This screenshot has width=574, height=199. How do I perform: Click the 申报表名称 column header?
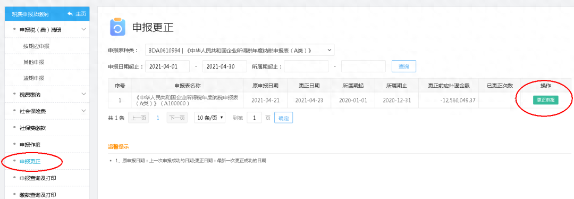click(x=188, y=85)
